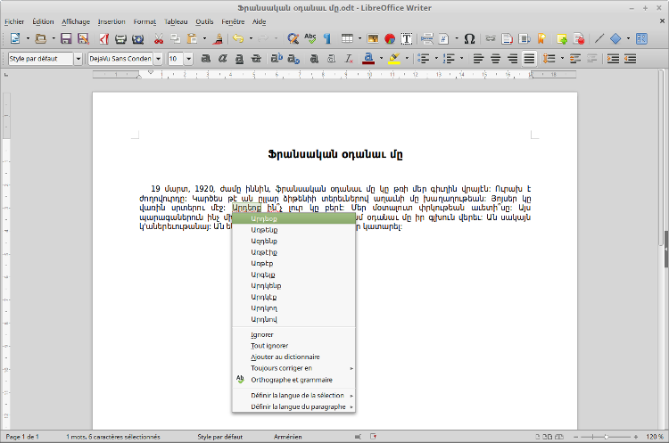This screenshot has width=669, height=443.
Task: Open the Insertion menu
Action: 111,21
